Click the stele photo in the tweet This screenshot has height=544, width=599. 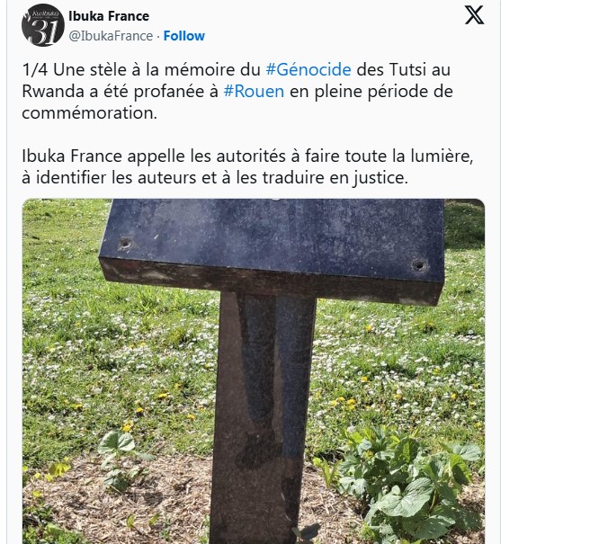(254, 371)
